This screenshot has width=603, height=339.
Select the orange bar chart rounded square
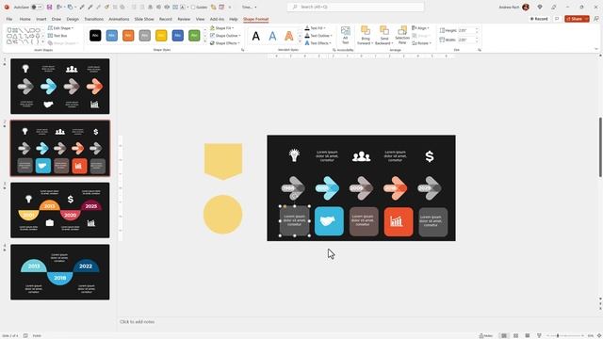tap(399, 222)
